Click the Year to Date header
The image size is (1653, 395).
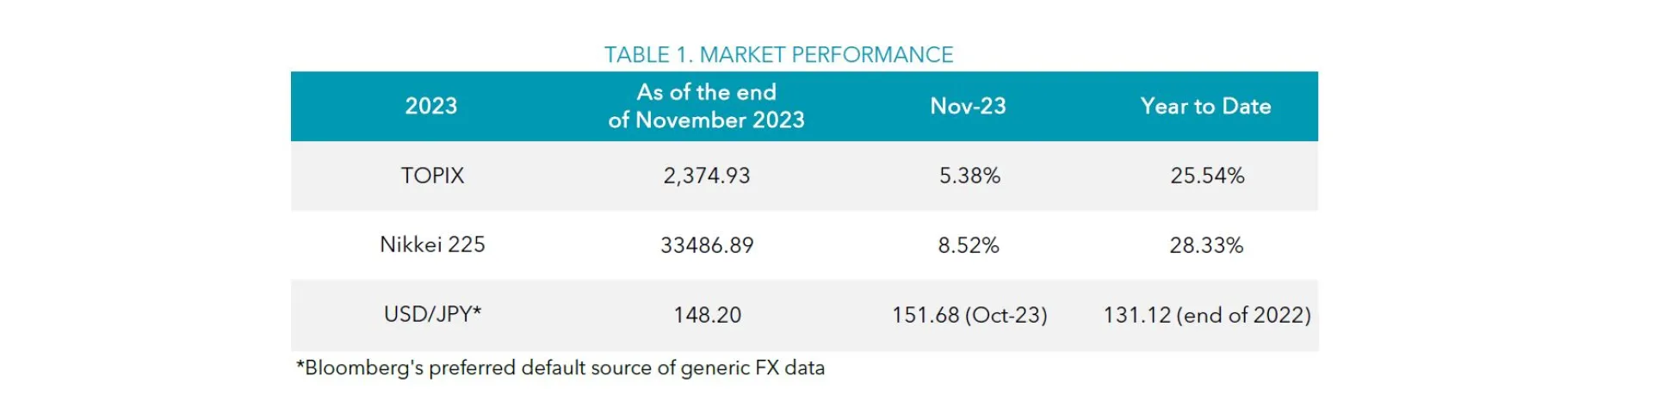(x=1205, y=106)
